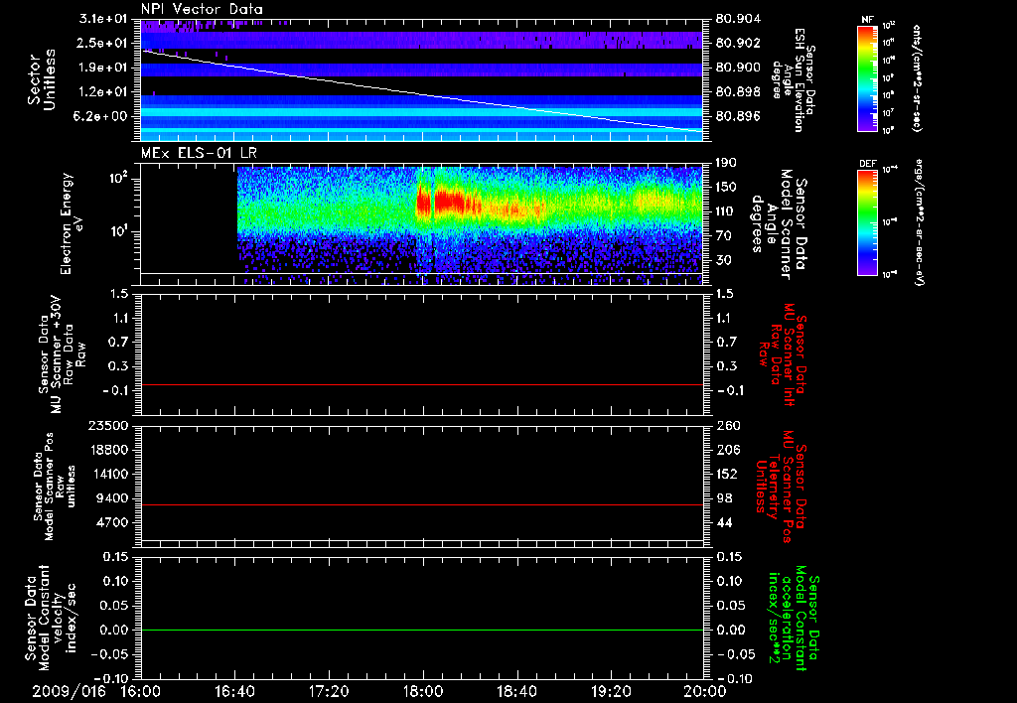1017x703 pixels.
Task: Click the 'Sector Unitless' axis label
Action: [42, 79]
